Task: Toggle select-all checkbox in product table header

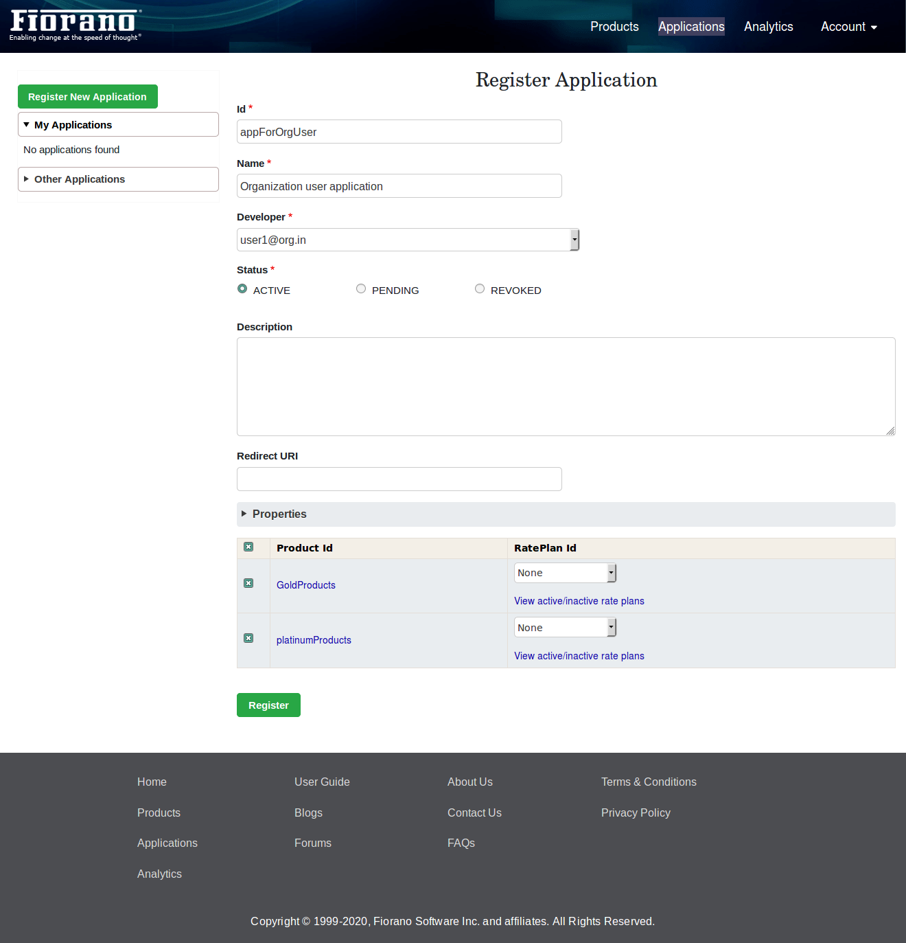Action: (248, 547)
